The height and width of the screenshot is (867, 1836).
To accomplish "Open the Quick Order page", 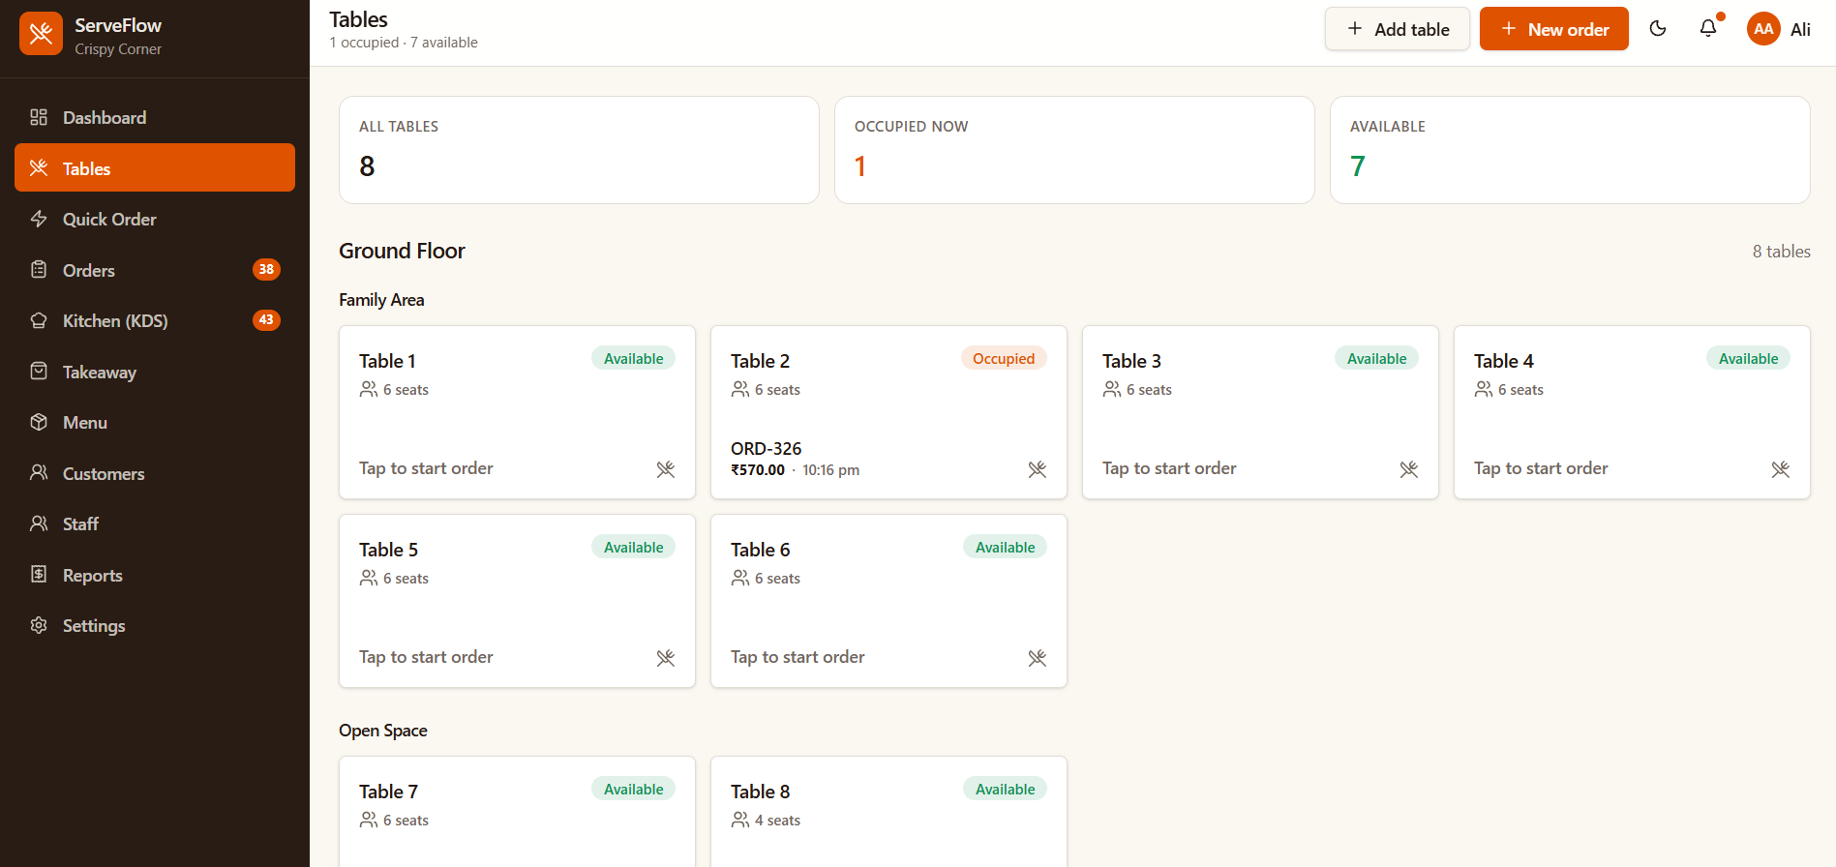I will tap(155, 219).
